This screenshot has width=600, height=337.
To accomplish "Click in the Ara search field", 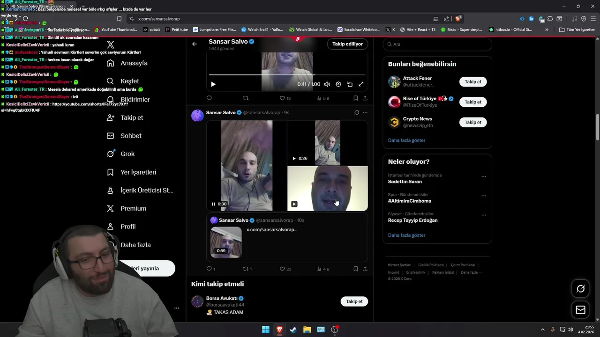I will point(437,44).
